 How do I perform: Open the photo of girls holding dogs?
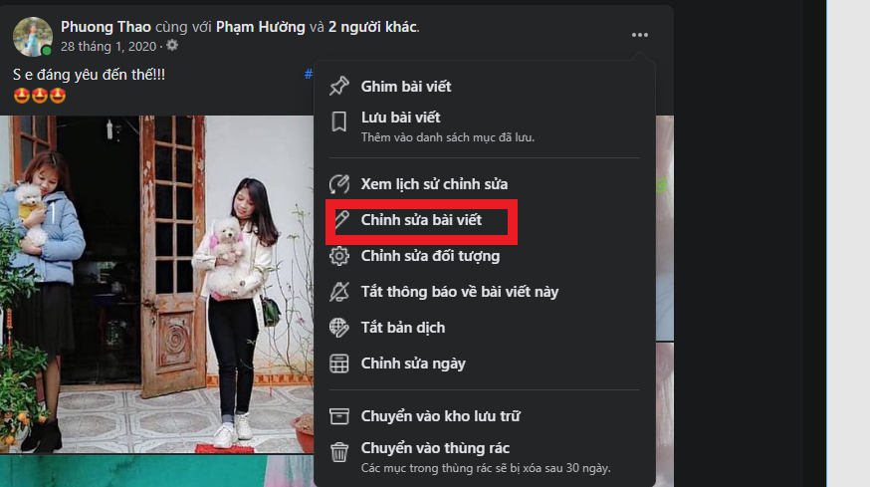point(156,284)
